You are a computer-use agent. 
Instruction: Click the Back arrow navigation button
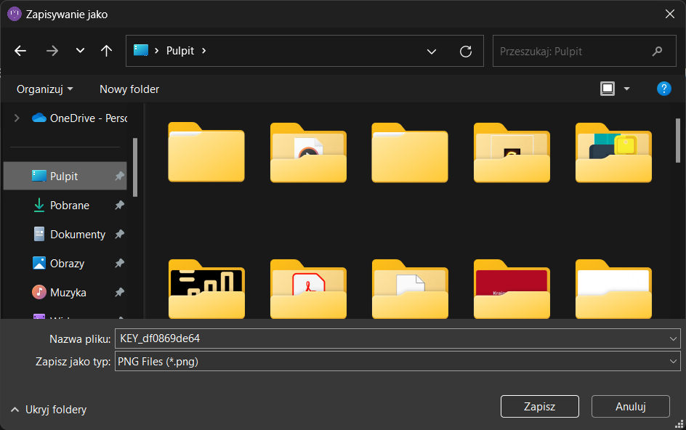pyautogui.click(x=20, y=51)
